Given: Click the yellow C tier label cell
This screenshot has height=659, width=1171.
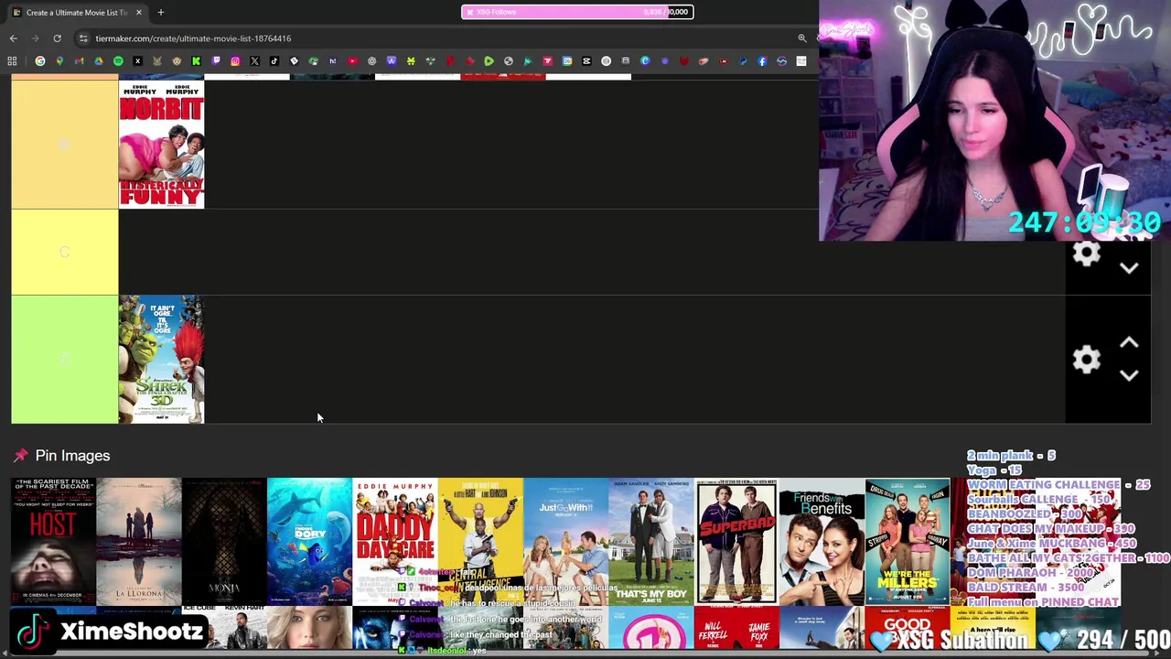Looking at the screenshot, I should click(64, 252).
